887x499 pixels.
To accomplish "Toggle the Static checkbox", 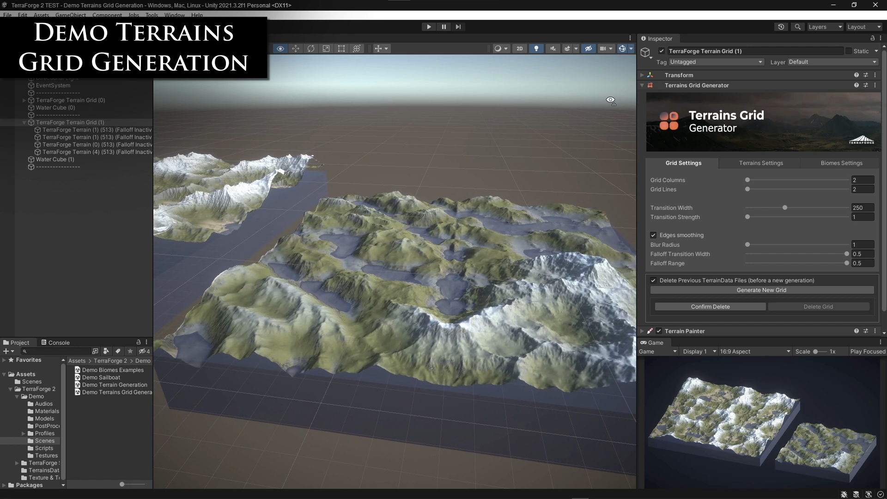I will pyautogui.click(x=849, y=51).
